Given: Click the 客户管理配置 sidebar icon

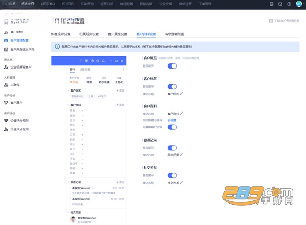Looking at the screenshot, I should [x=6, y=40].
